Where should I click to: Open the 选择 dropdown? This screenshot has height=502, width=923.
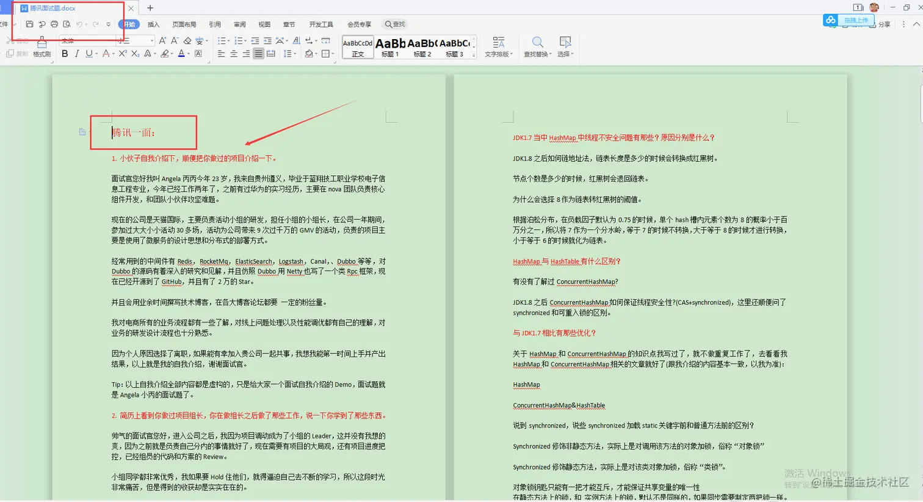click(x=565, y=47)
